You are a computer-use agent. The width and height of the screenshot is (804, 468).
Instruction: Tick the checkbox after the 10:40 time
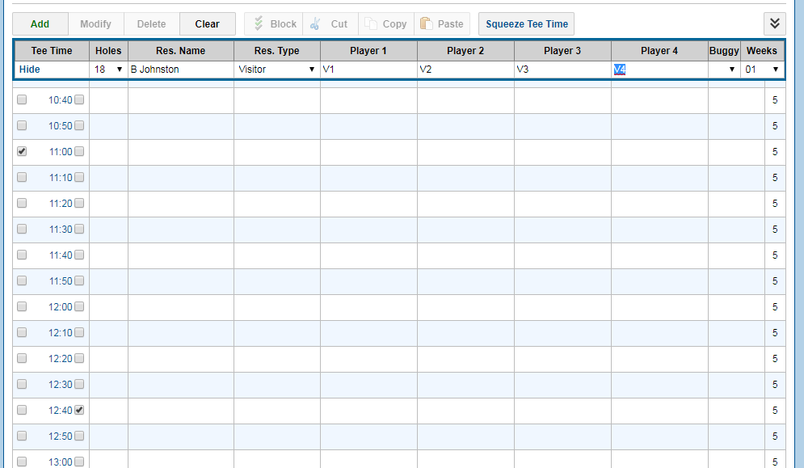79,99
